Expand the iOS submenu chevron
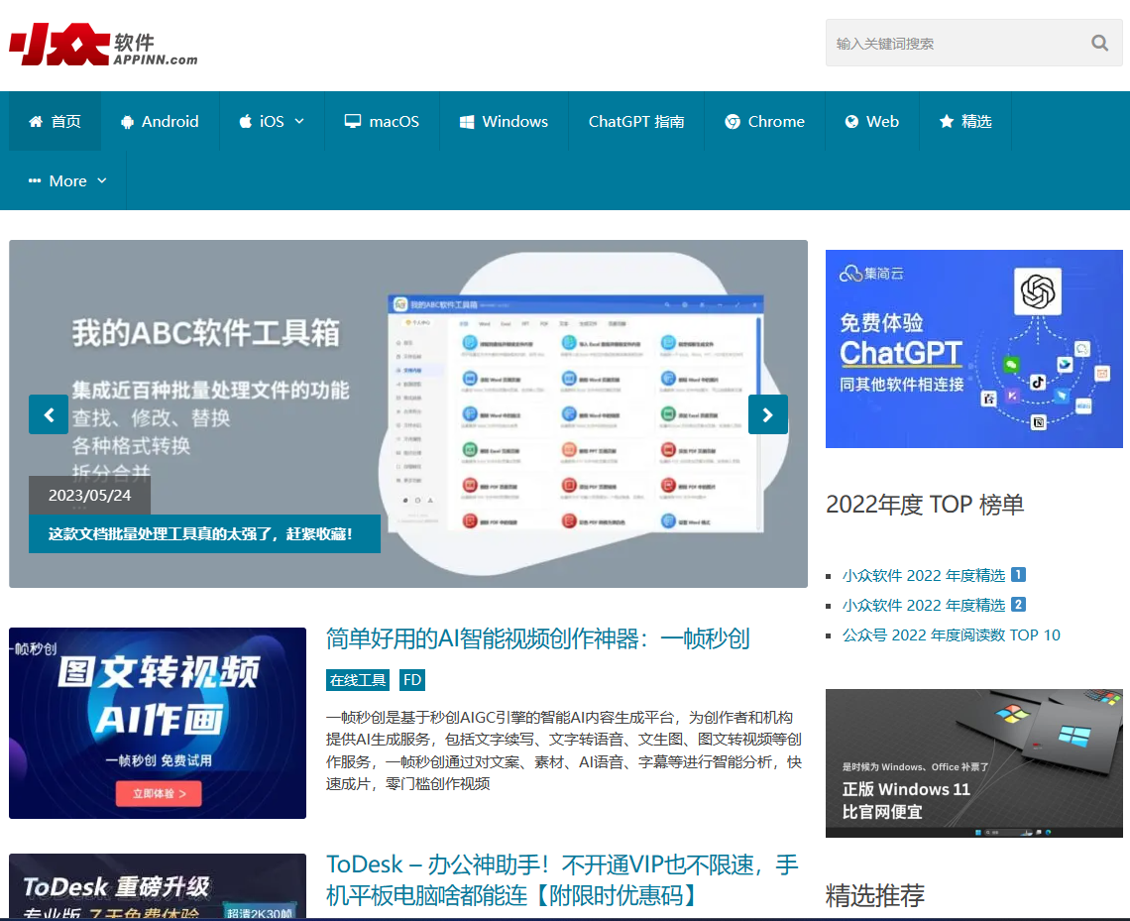This screenshot has width=1130, height=921. tap(299, 121)
